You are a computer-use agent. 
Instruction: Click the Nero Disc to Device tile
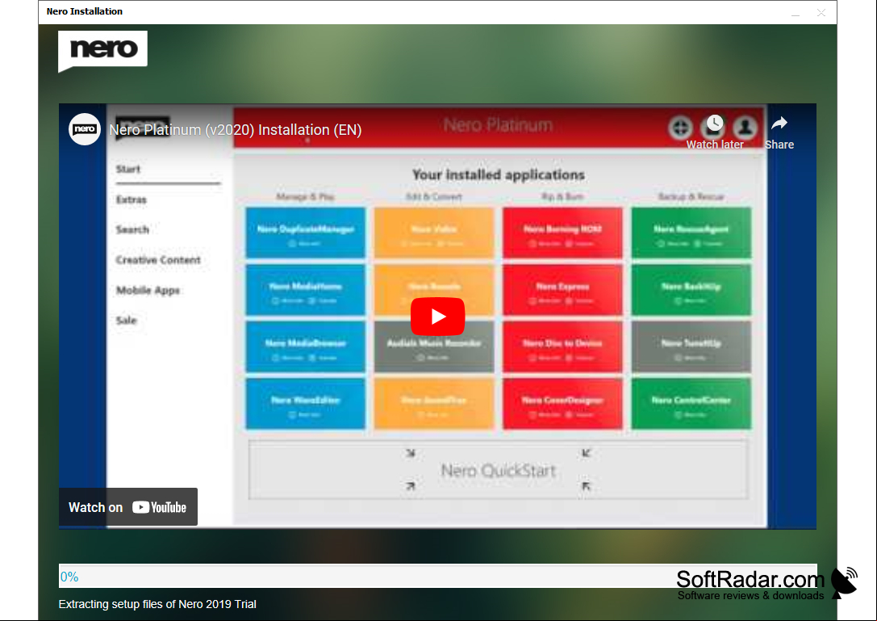[562, 346]
